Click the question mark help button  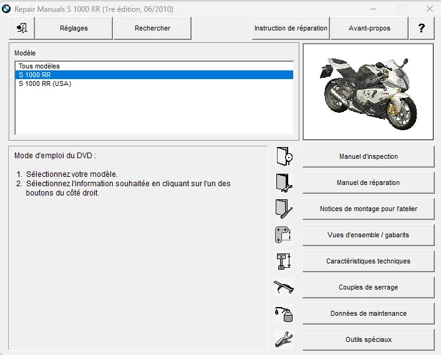tap(422, 28)
